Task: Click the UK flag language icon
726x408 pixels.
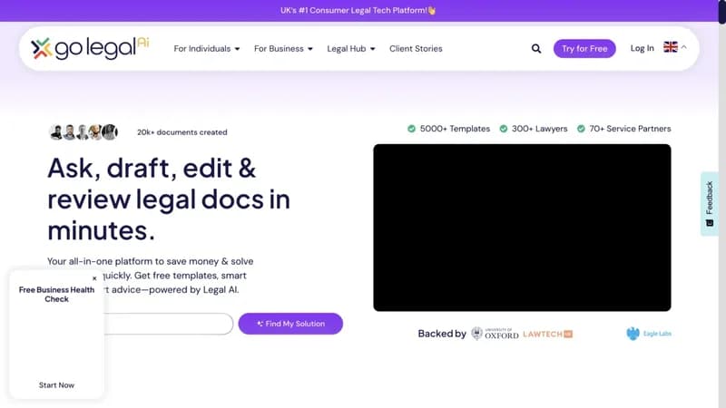Action: pos(670,47)
